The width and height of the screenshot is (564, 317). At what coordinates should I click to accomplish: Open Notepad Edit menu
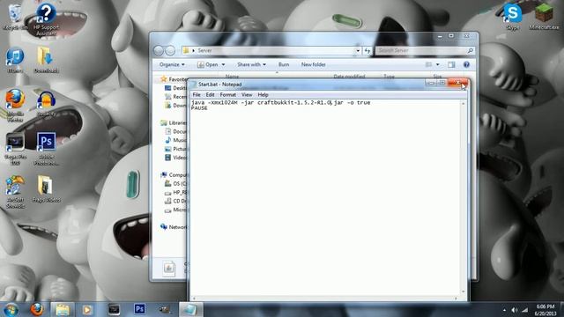coord(210,95)
